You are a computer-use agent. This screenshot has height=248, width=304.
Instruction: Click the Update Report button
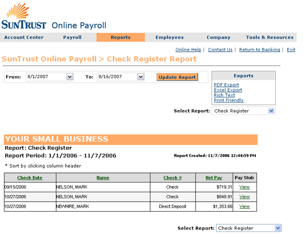(177, 77)
